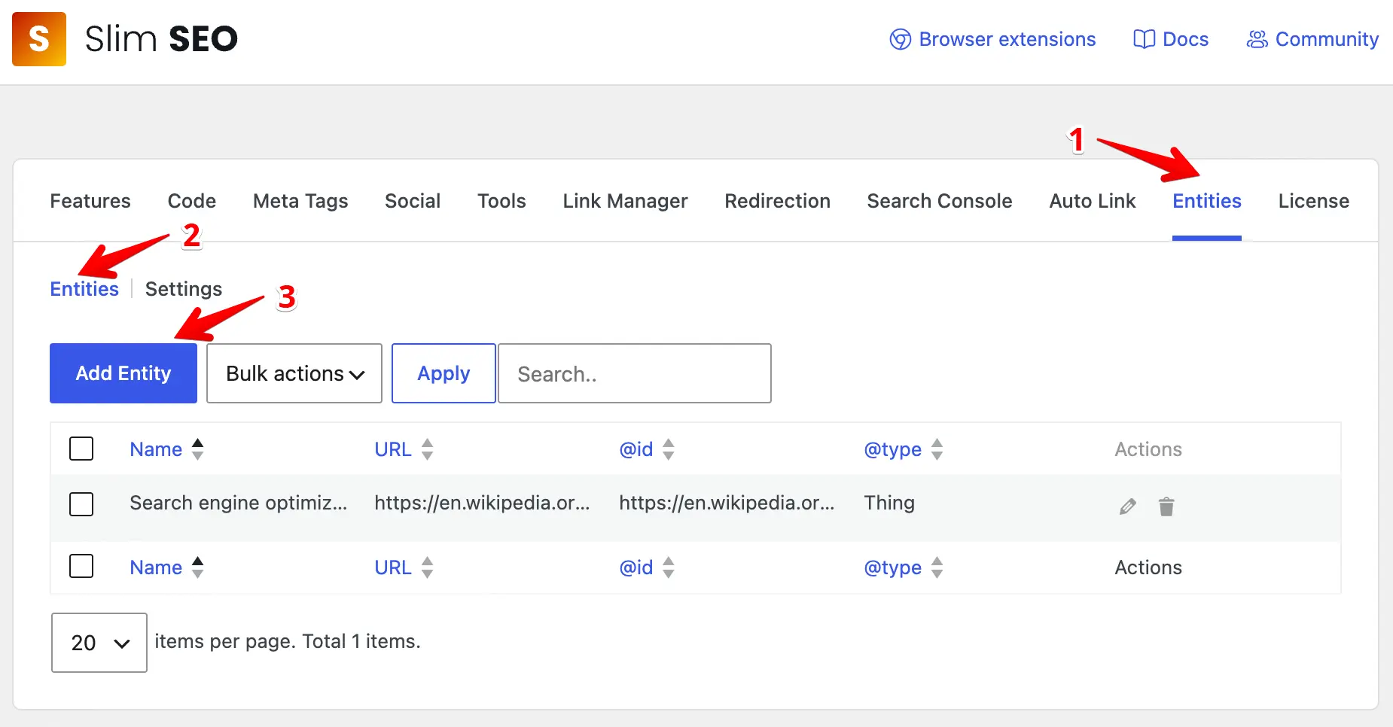1393x727 pixels.
Task: Open the Code tab
Action: pos(192,201)
